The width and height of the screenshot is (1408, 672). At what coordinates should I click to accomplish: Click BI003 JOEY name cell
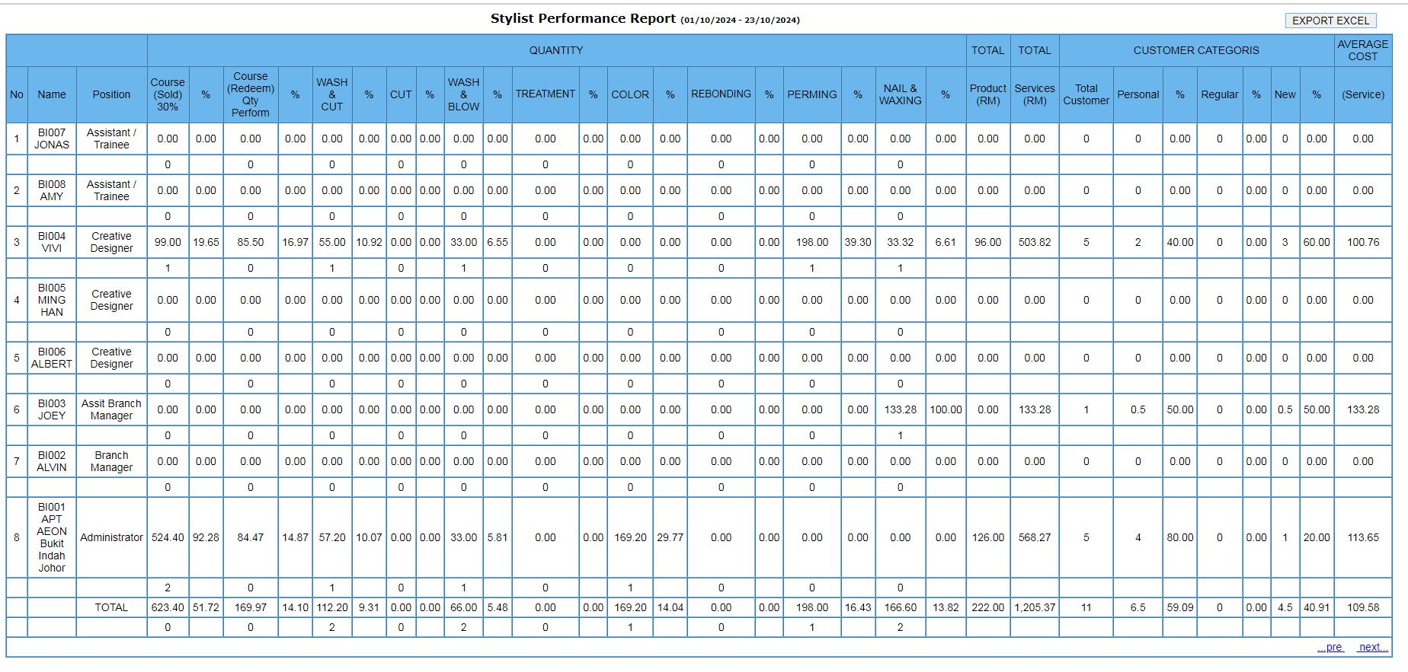pos(52,409)
